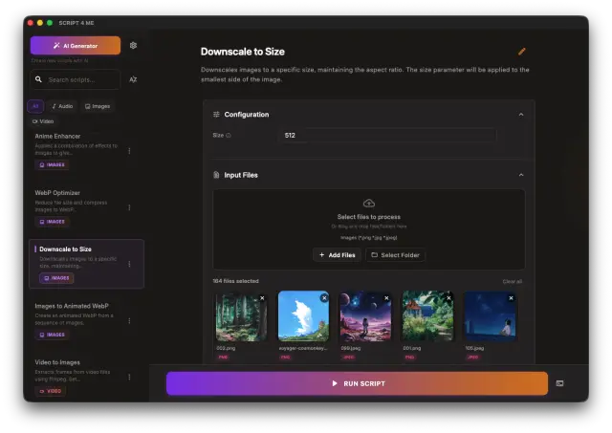Open Video to Images options menu
This screenshot has width=612, height=433.
click(x=129, y=378)
